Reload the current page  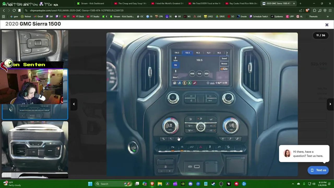click(x=14, y=10)
